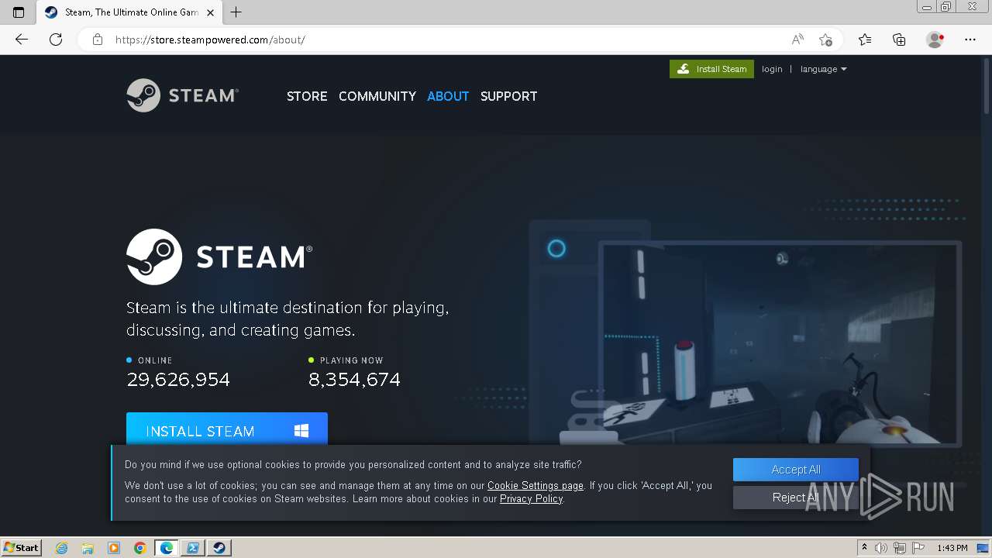Open the volume control in the tray
This screenshot has width=992, height=558.
coord(881,548)
